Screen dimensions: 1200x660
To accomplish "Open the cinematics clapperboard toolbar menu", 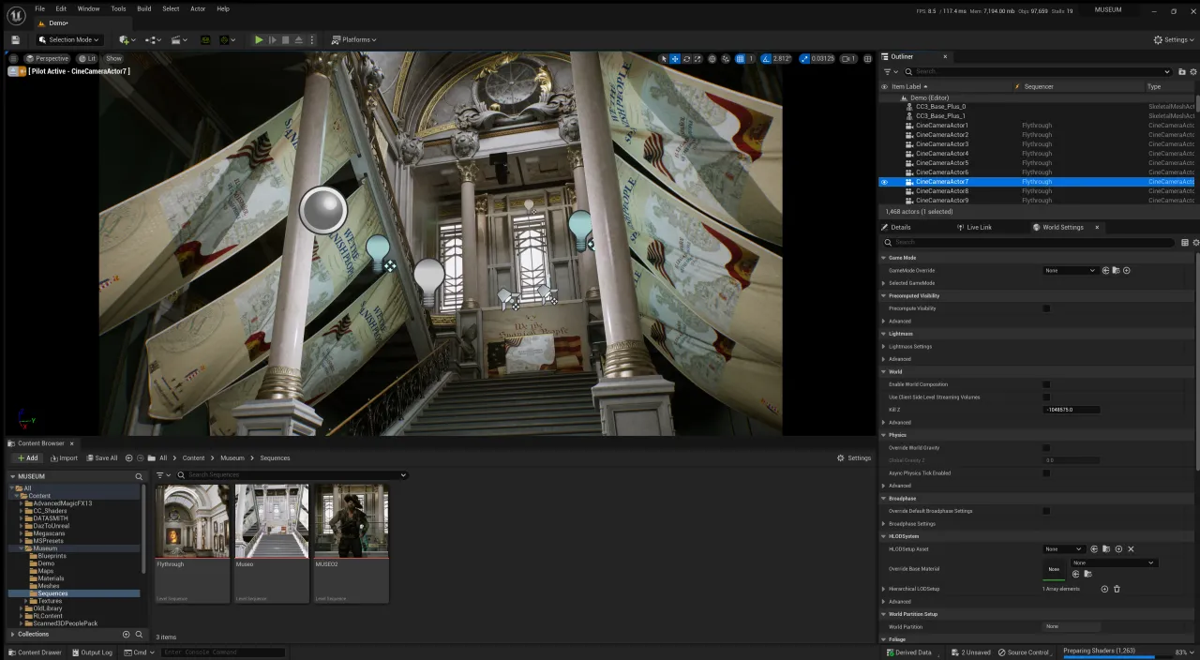I will click(x=178, y=39).
